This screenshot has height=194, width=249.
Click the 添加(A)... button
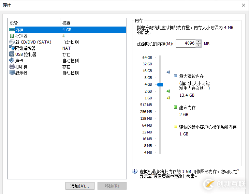point(80,186)
